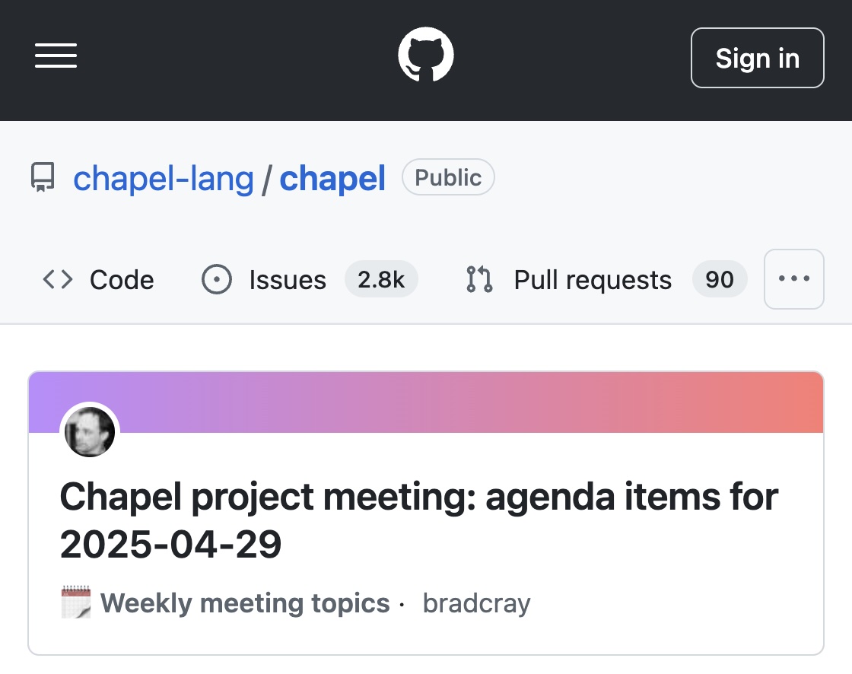Expand the three-dot more tabs menu

click(x=794, y=279)
